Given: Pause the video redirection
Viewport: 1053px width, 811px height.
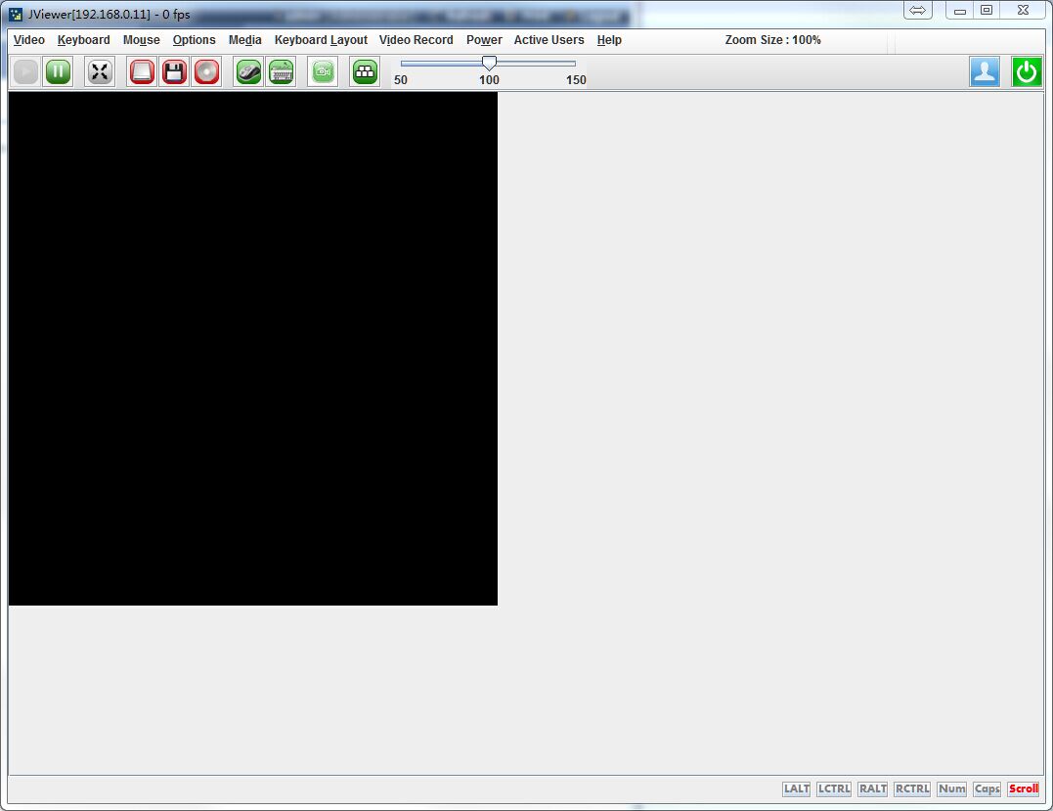Looking at the screenshot, I should [x=59, y=71].
